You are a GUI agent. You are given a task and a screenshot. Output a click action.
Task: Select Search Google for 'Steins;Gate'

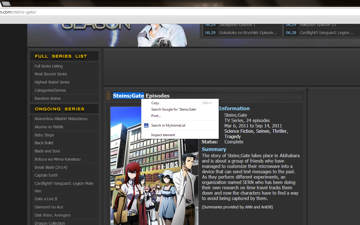[180, 109]
